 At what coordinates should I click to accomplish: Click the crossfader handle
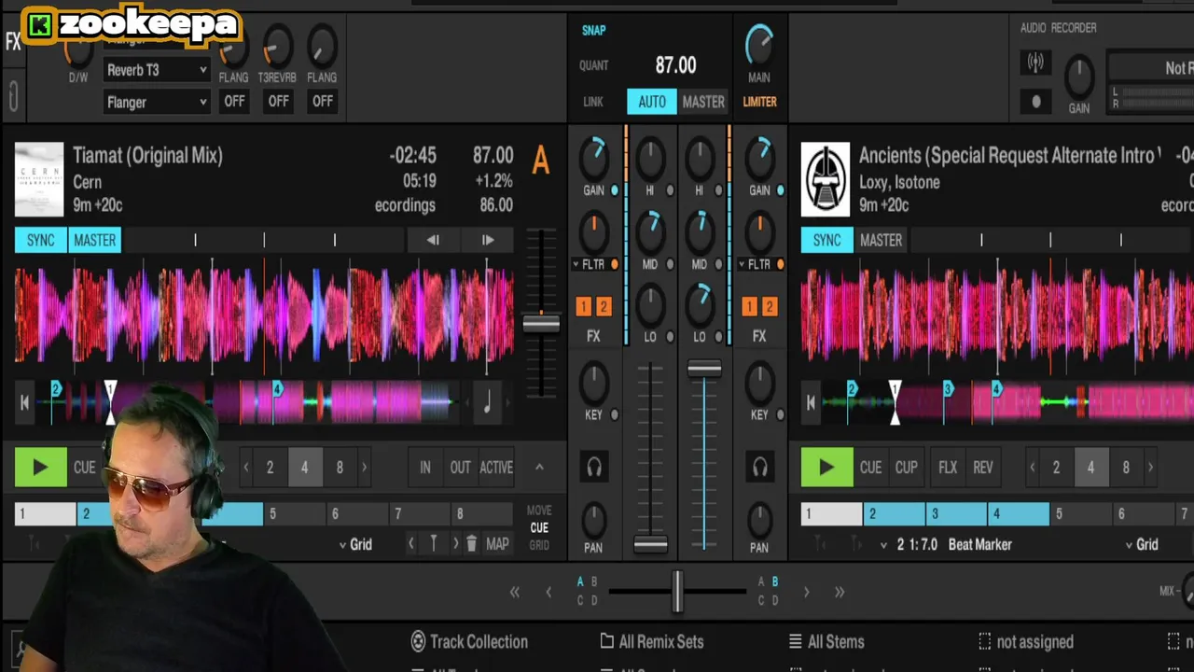point(677,592)
